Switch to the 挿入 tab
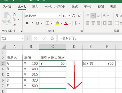 [x=35, y=7]
